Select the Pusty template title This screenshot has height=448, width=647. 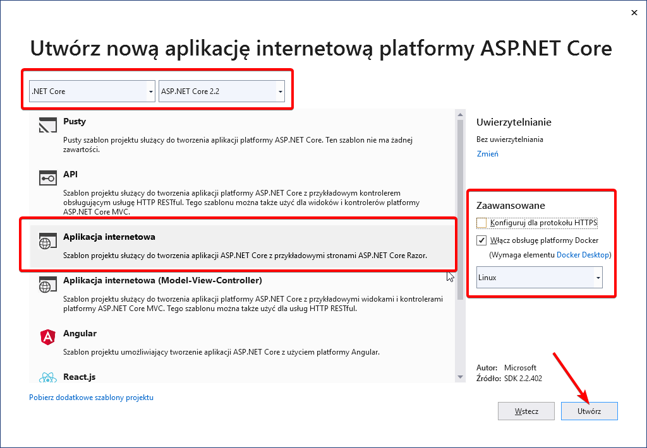(75, 121)
